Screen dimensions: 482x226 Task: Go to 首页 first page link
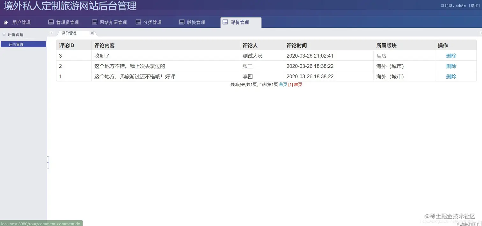tap(283, 84)
